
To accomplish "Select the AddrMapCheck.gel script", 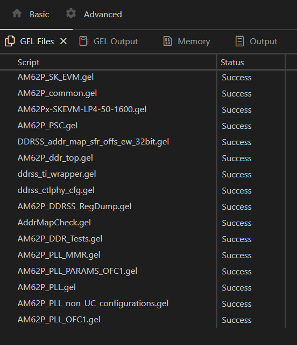I will click(54, 223).
